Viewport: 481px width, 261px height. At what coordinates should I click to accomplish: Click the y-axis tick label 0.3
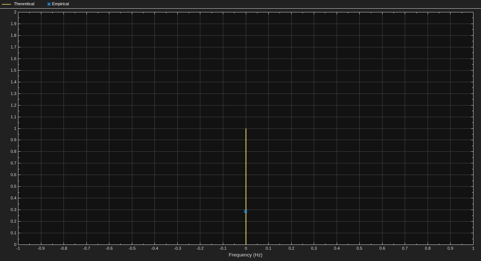tap(14, 210)
